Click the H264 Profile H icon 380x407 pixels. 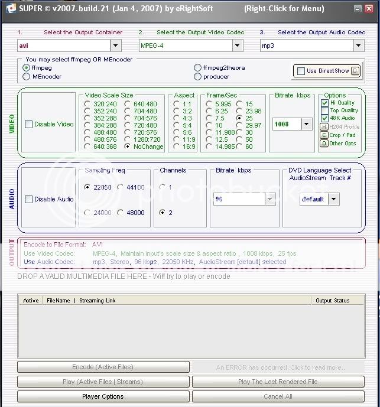coord(324,126)
